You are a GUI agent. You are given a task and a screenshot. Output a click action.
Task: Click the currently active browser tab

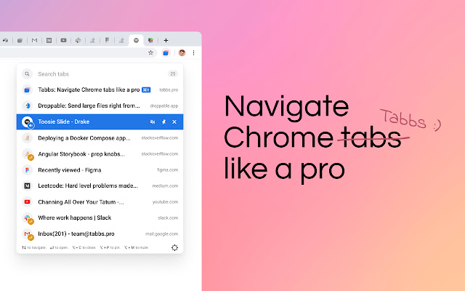click(136, 41)
